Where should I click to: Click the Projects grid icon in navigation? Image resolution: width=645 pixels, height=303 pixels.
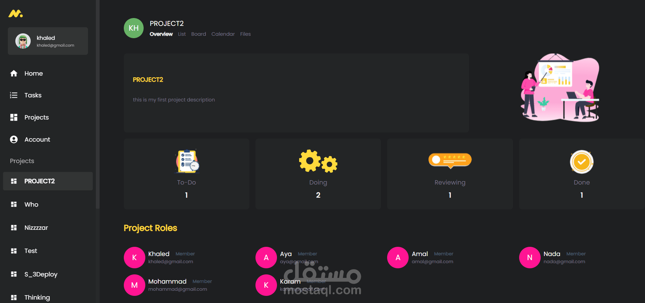(14, 117)
